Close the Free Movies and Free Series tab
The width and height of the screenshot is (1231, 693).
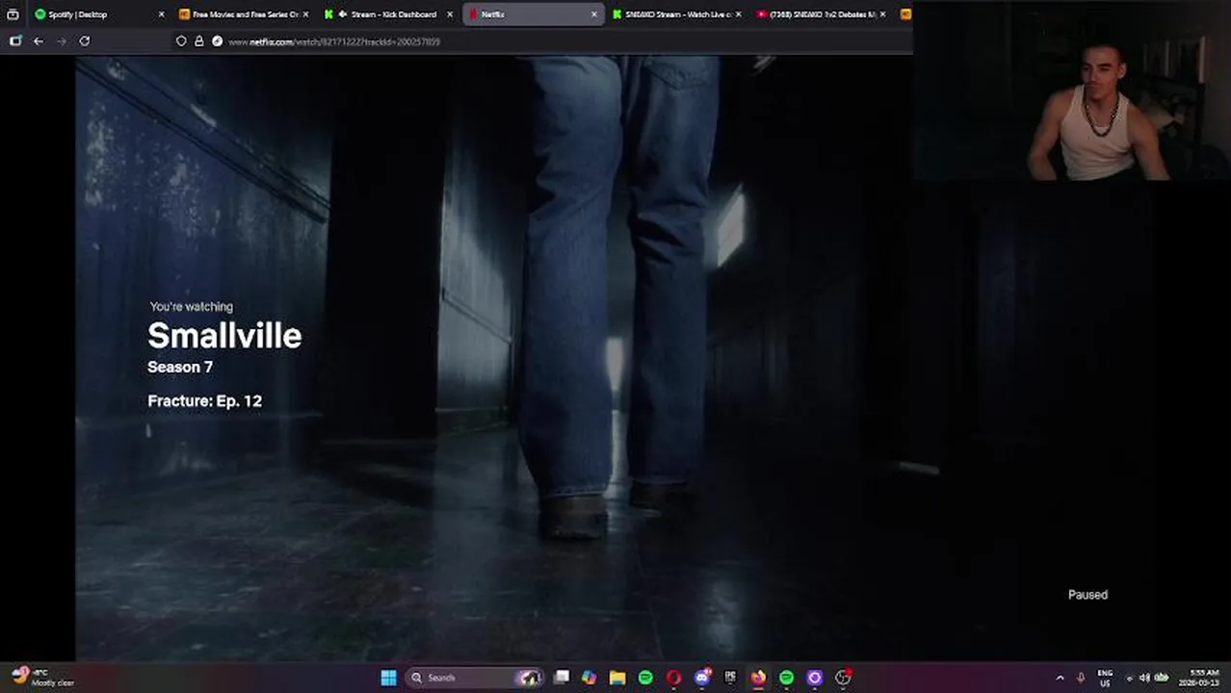[305, 14]
